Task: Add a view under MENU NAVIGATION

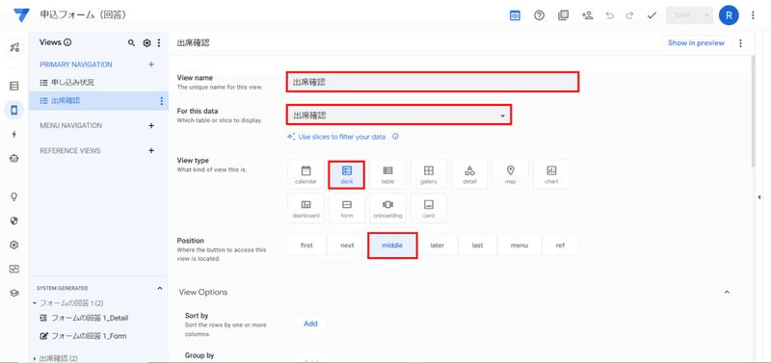Action: [151, 126]
